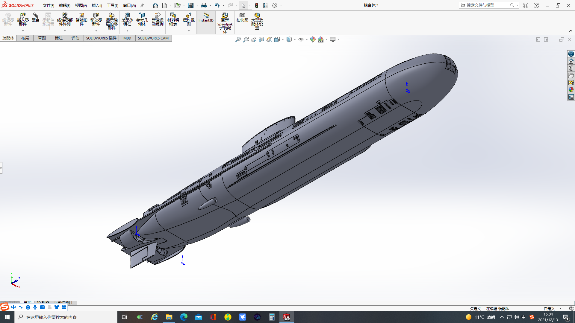Click the 自定义 status bar button
Screen dimensions: 575x323
(x=549, y=309)
